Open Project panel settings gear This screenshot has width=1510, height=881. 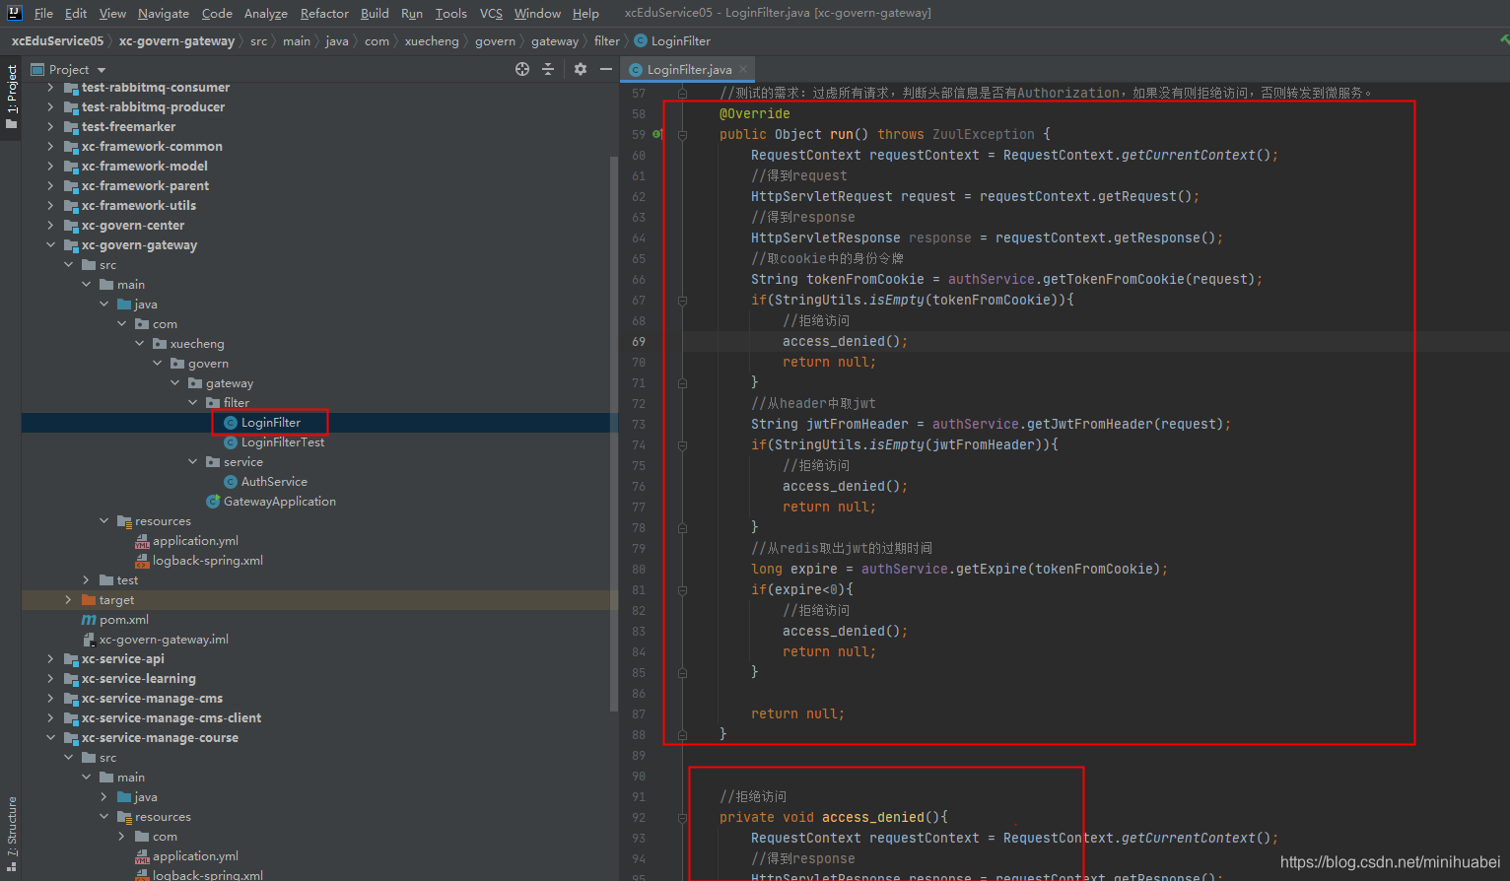pos(580,69)
